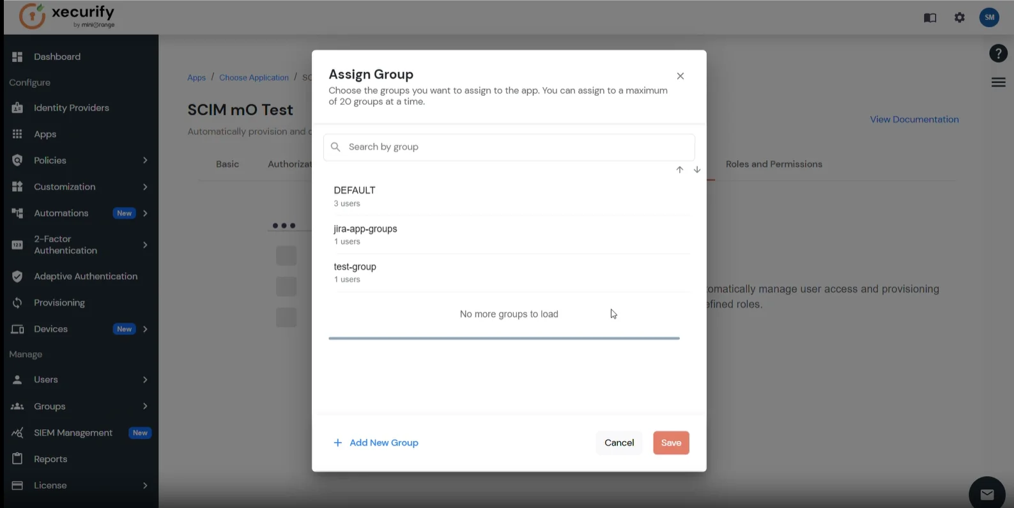1014x508 pixels.
Task: Click the Users person icon
Action: pos(17,380)
